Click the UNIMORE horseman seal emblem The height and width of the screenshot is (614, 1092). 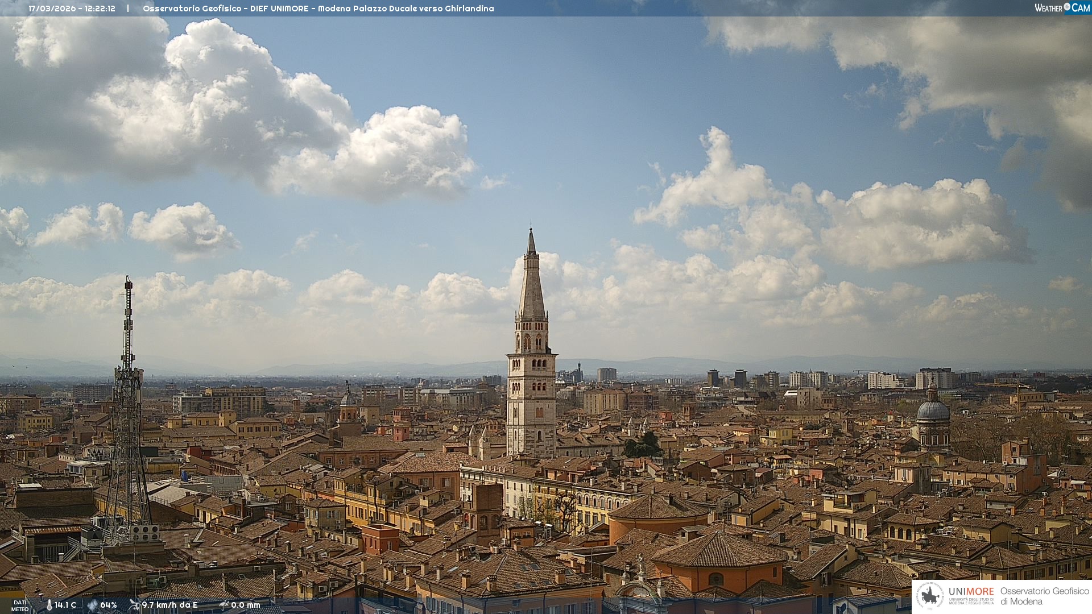tap(930, 596)
